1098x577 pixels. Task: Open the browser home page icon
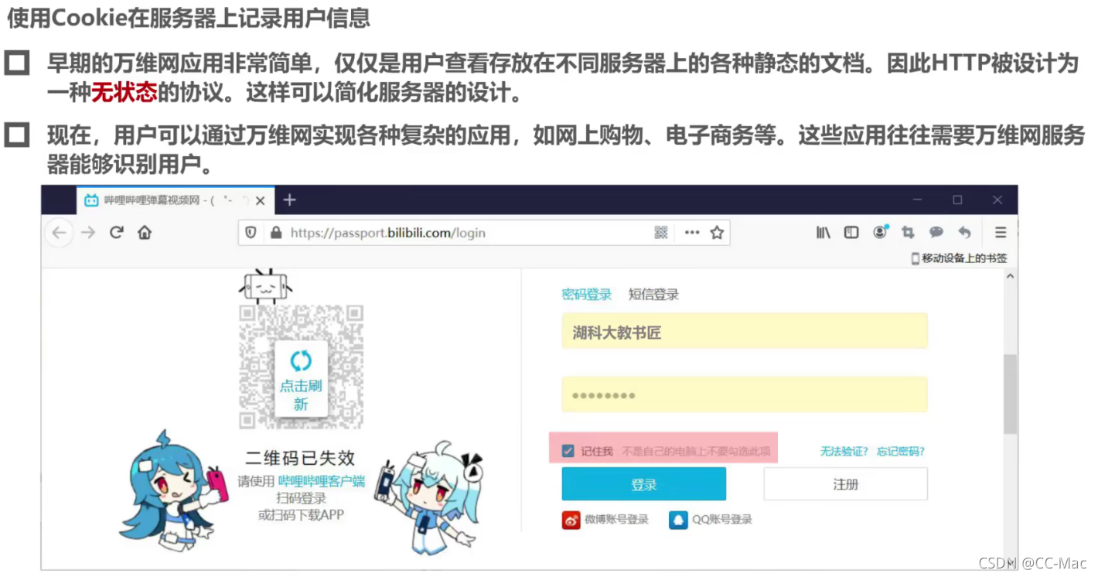(x=145, y=232)
